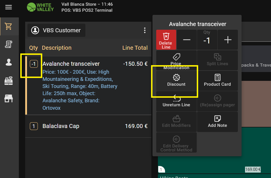Open the customer profile sidebar icon

9,63
